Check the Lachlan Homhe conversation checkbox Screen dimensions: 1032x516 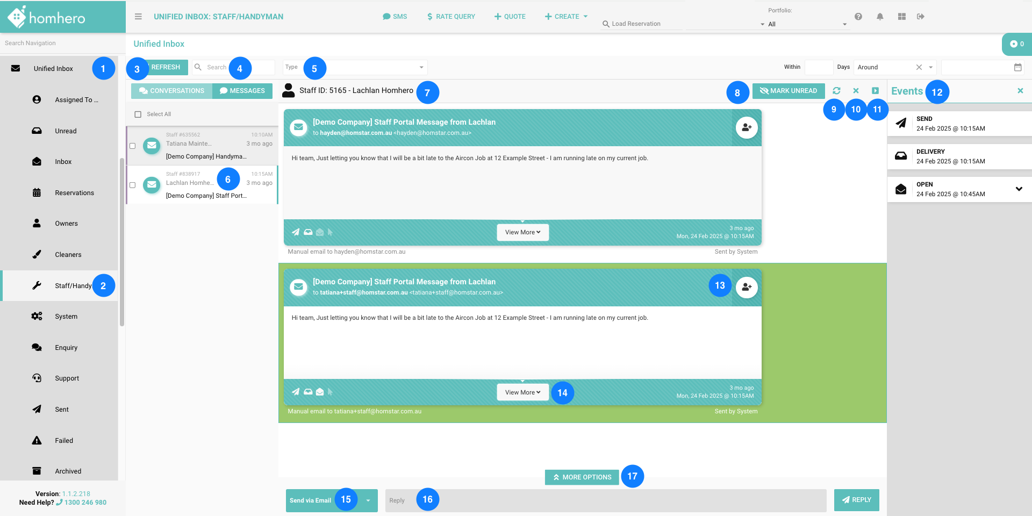[x=133, y=185]
